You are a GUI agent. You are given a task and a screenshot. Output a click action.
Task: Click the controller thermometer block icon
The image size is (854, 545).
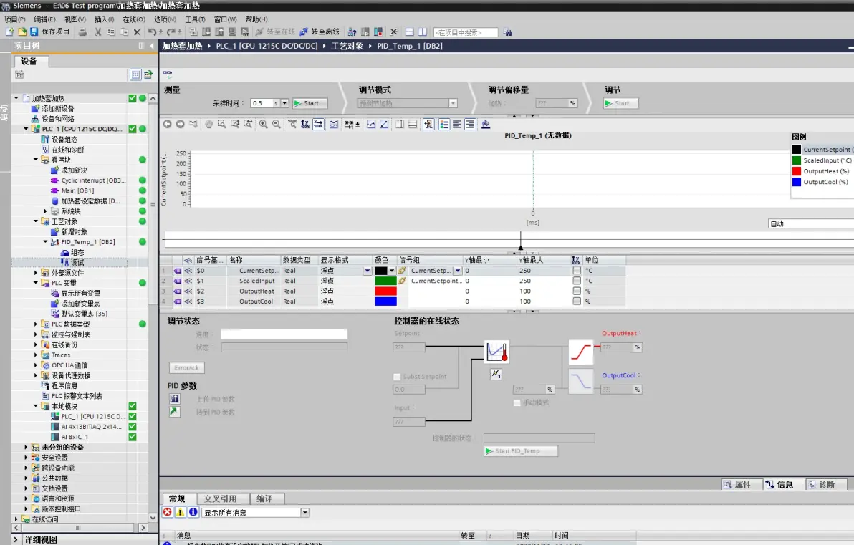(496, 352)
